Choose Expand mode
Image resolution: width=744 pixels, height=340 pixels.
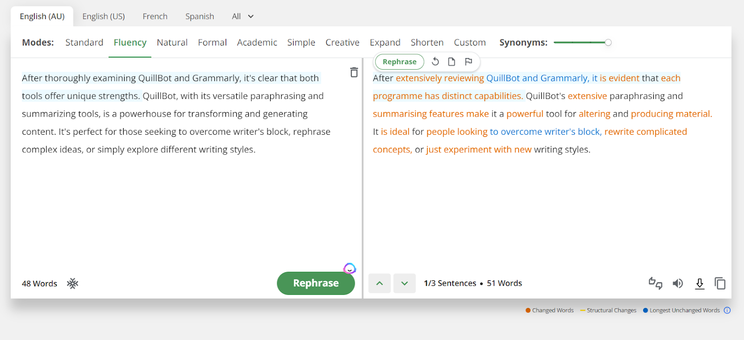[x=385, y=42]
